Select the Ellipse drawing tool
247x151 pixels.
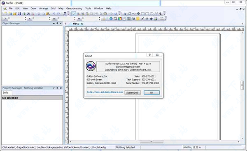click(x=151, y=14)
